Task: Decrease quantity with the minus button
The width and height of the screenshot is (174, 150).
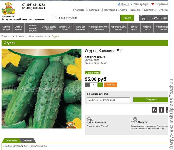Action: [x=88, y=85]
